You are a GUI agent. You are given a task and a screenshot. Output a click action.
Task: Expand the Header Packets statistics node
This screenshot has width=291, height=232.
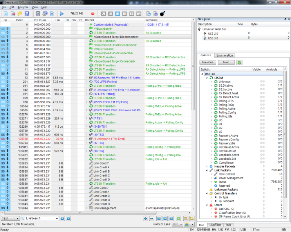pos(206,166)
